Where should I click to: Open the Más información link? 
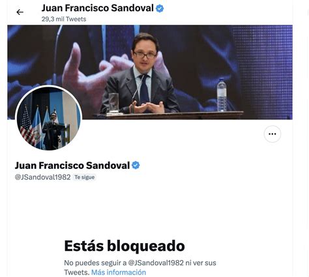(119, 272)
